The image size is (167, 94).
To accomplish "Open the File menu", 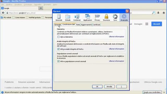I will coord(2,5).
